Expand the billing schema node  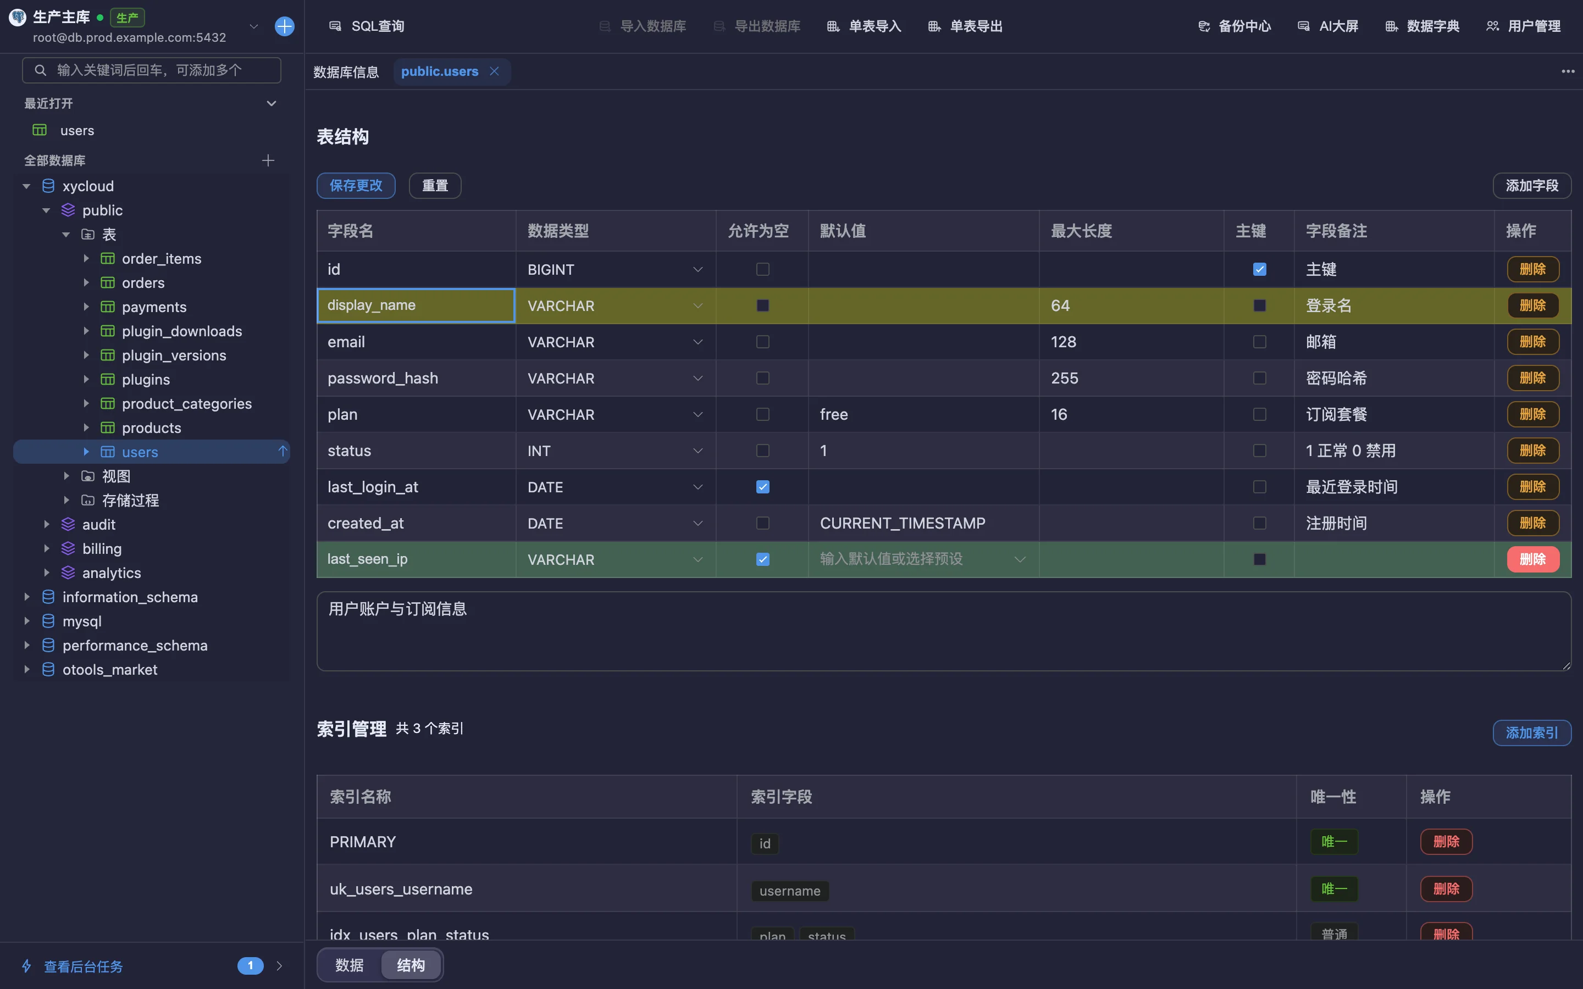tap(46, 548)
